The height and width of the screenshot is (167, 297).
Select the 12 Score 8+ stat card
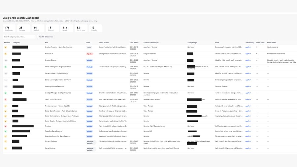click(95, 28)
